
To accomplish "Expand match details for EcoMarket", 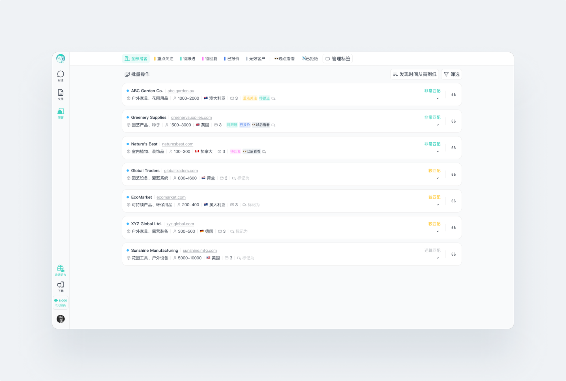I will point(438,205).
